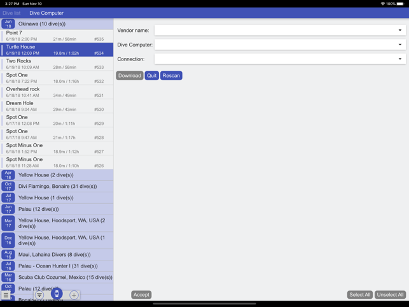Viewport: 409px width, 307px height.
Task: Open the hamburger main menu
Action: pos(6,295)
